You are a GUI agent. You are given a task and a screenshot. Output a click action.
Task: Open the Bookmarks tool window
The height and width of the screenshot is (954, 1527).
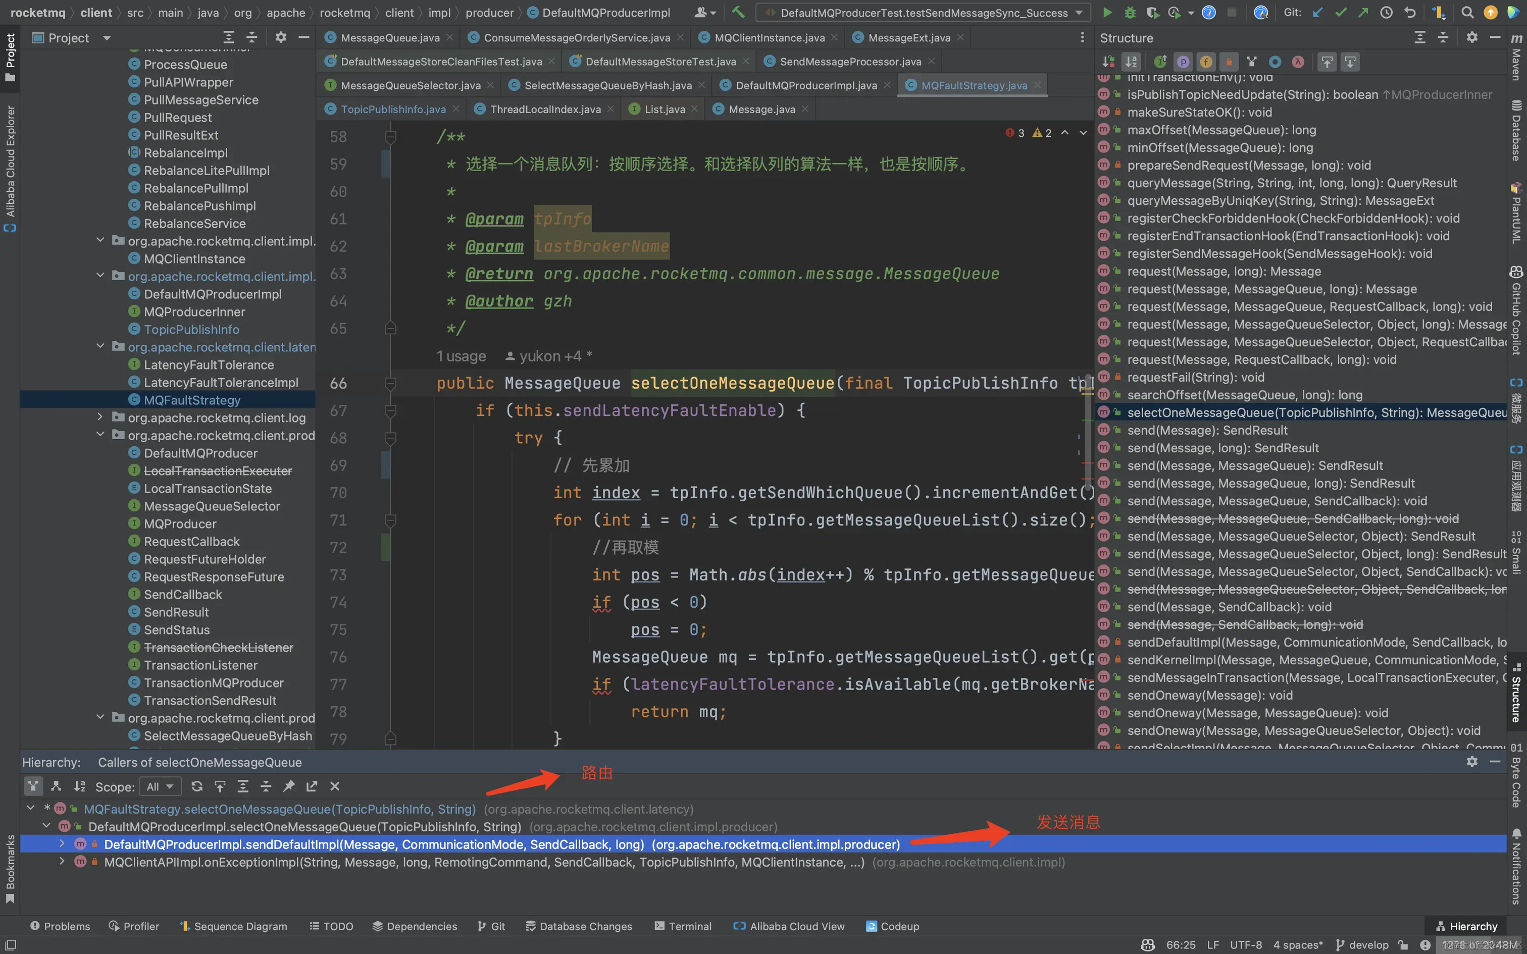10,868
